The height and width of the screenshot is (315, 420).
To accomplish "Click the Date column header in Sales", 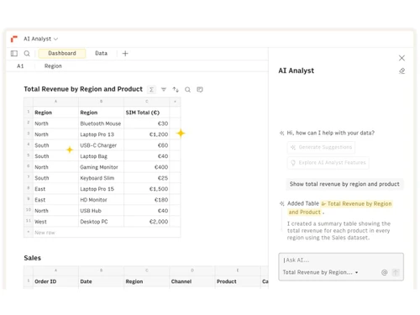I will click(x=101, y=281).
